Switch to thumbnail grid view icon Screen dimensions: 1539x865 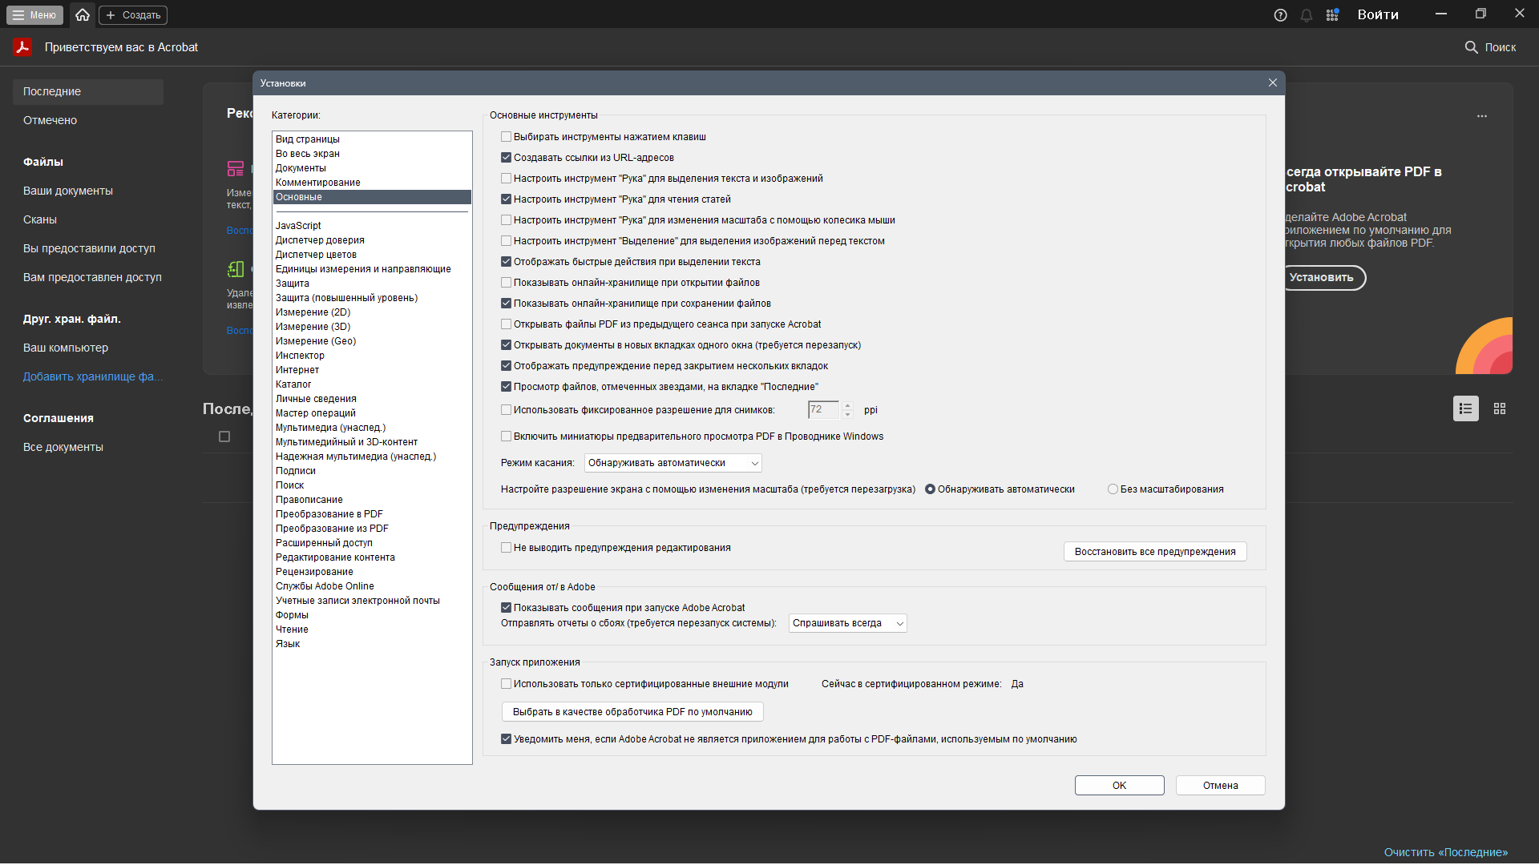click(1500, 408)
